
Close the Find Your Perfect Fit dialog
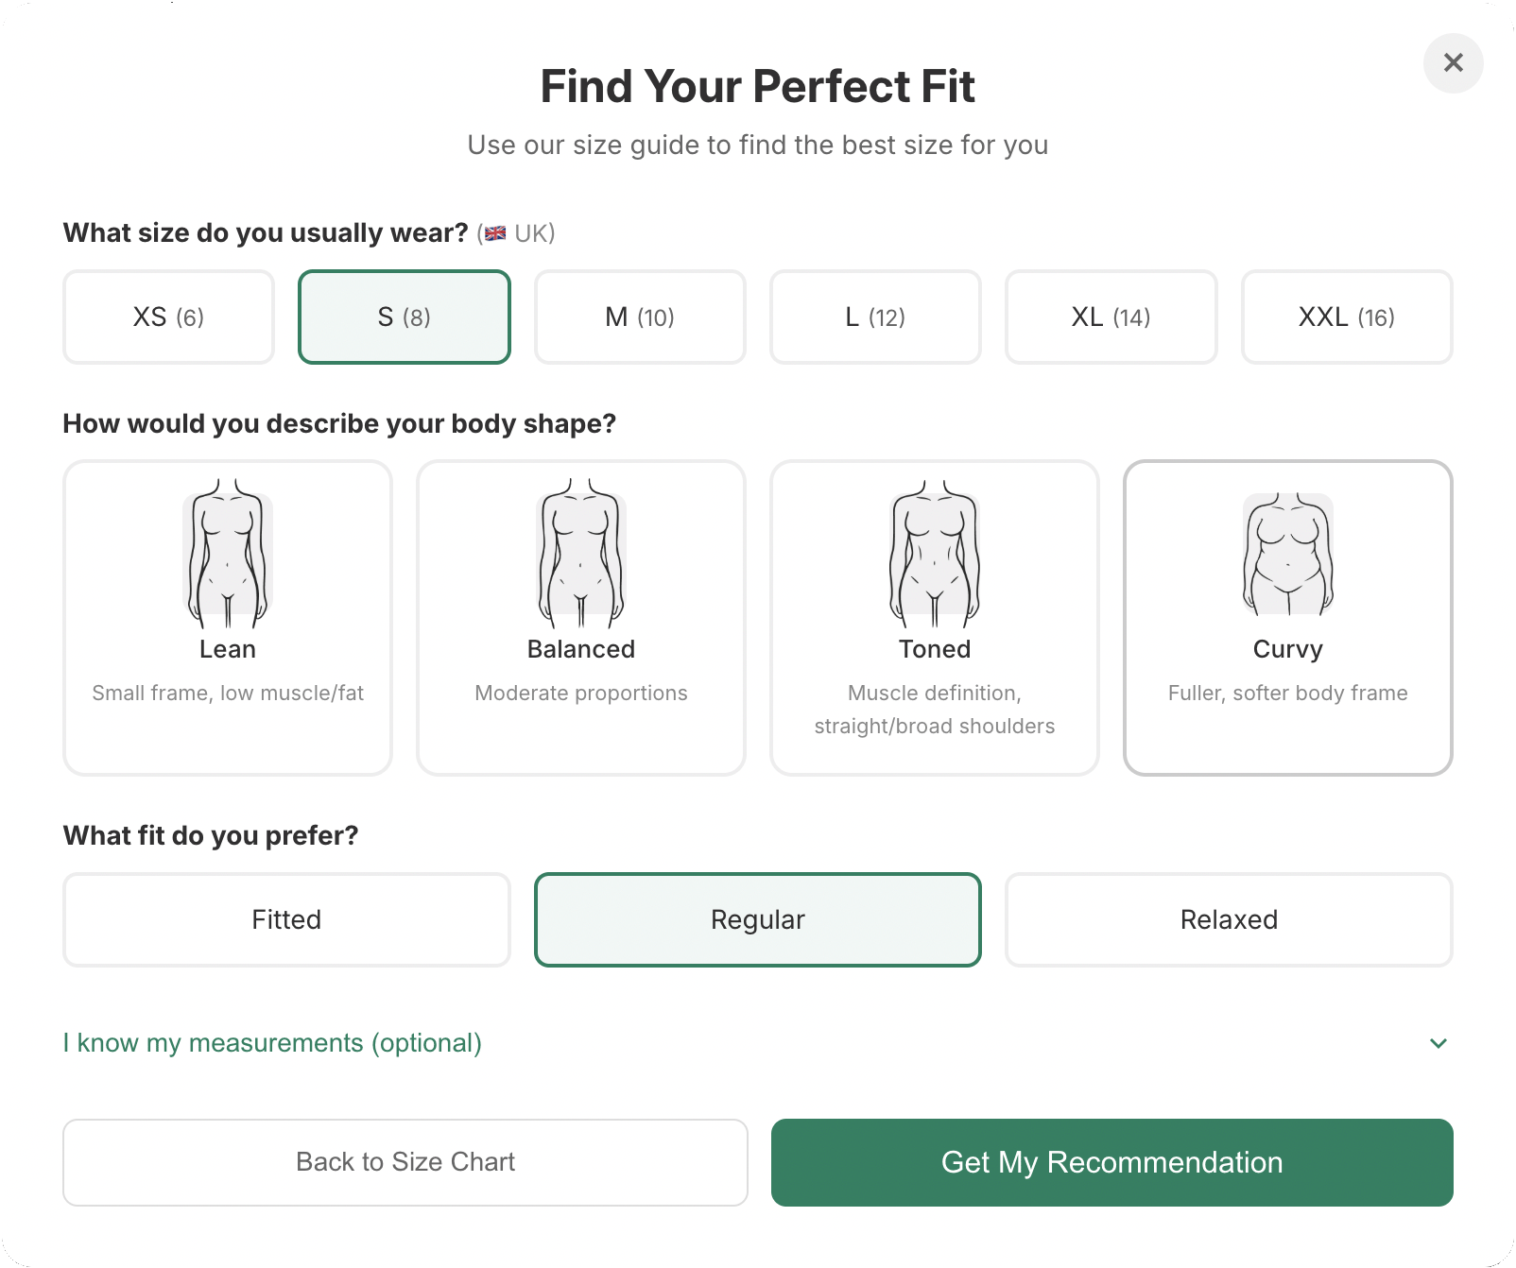(x=1452, y=62)
